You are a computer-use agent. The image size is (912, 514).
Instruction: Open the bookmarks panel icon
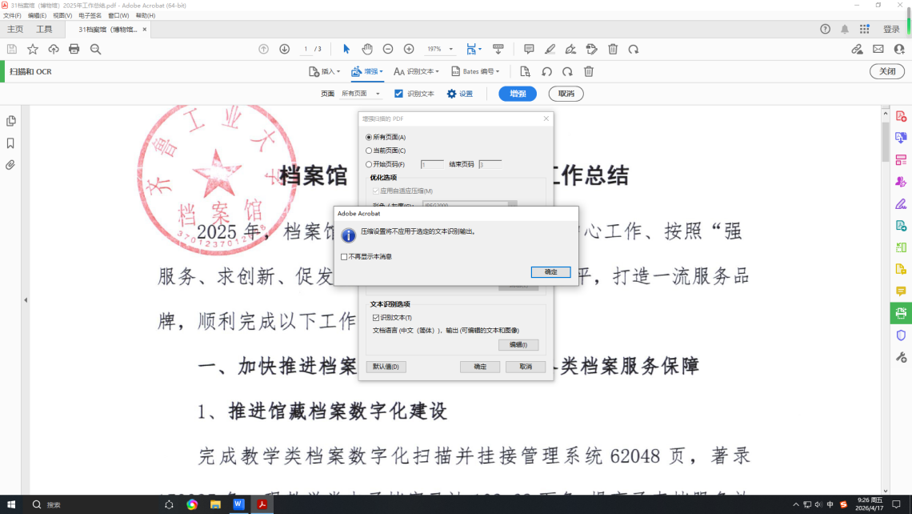click(10, 143)
